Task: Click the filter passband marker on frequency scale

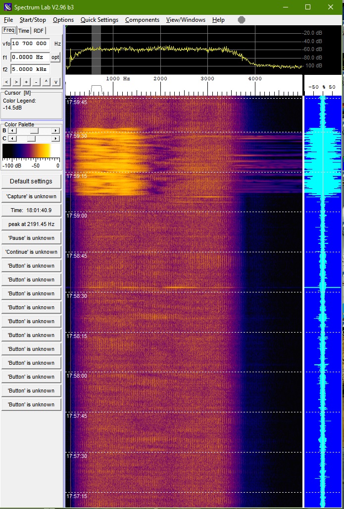Action: point(97,90)
